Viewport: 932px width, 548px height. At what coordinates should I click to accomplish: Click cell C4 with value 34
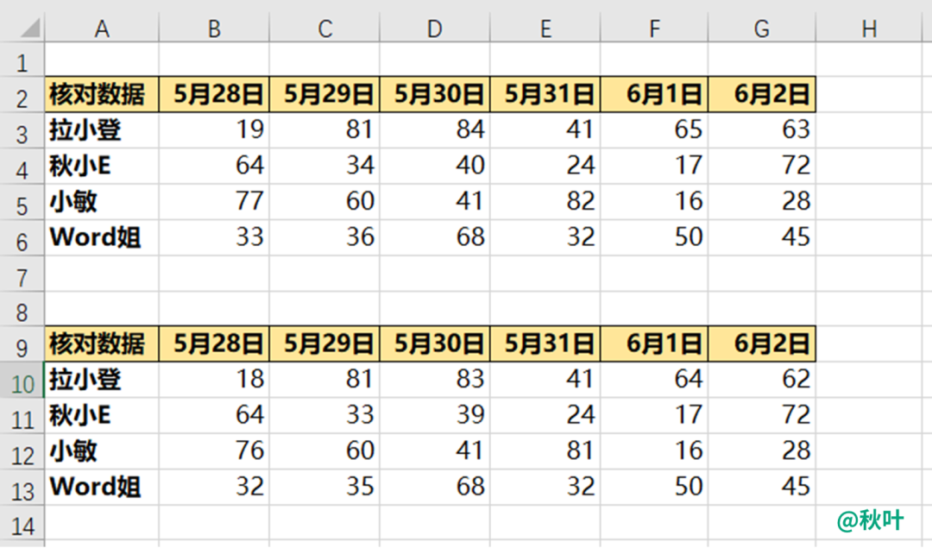tap(324, 165)
